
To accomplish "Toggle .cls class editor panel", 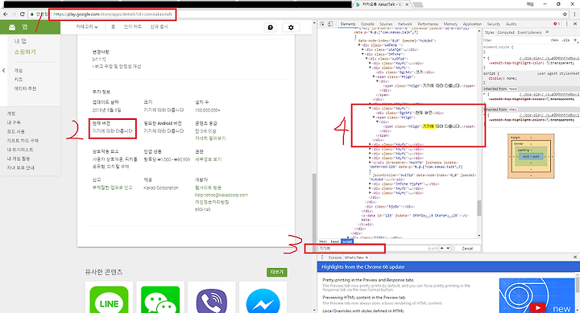I will [x=566, y=40].
